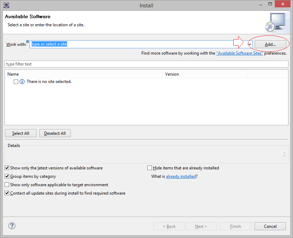293x238 pixels.
Task: Toggle Contact all update sites checkbox
Action: coord(7,193)
